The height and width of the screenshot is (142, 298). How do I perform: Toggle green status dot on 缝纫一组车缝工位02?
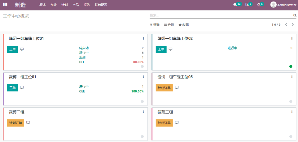(291, 66)
